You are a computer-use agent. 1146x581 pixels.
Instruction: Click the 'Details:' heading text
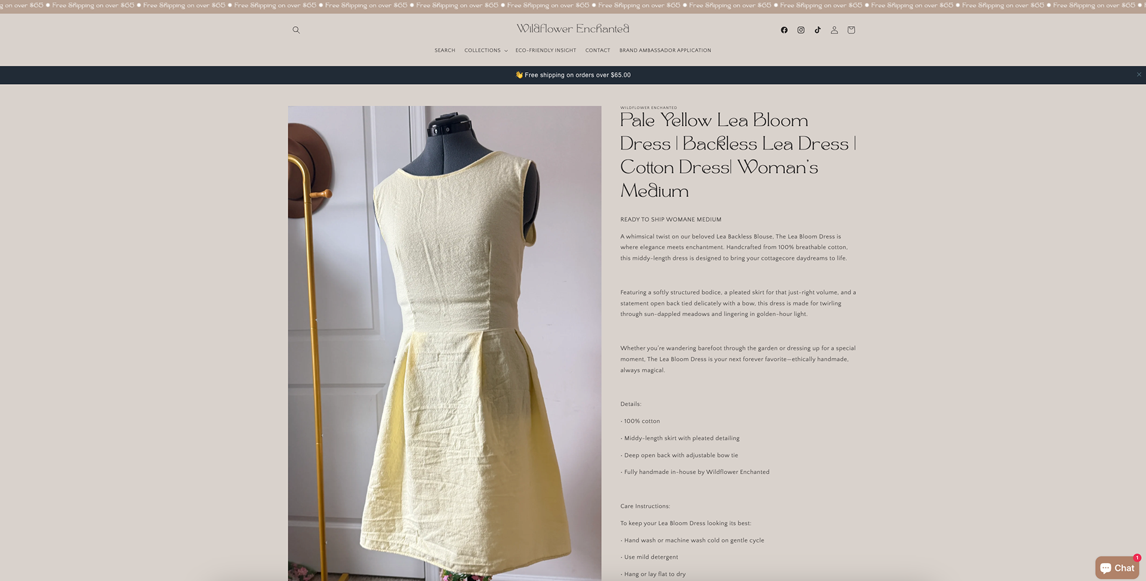click(x=631, y=404)
